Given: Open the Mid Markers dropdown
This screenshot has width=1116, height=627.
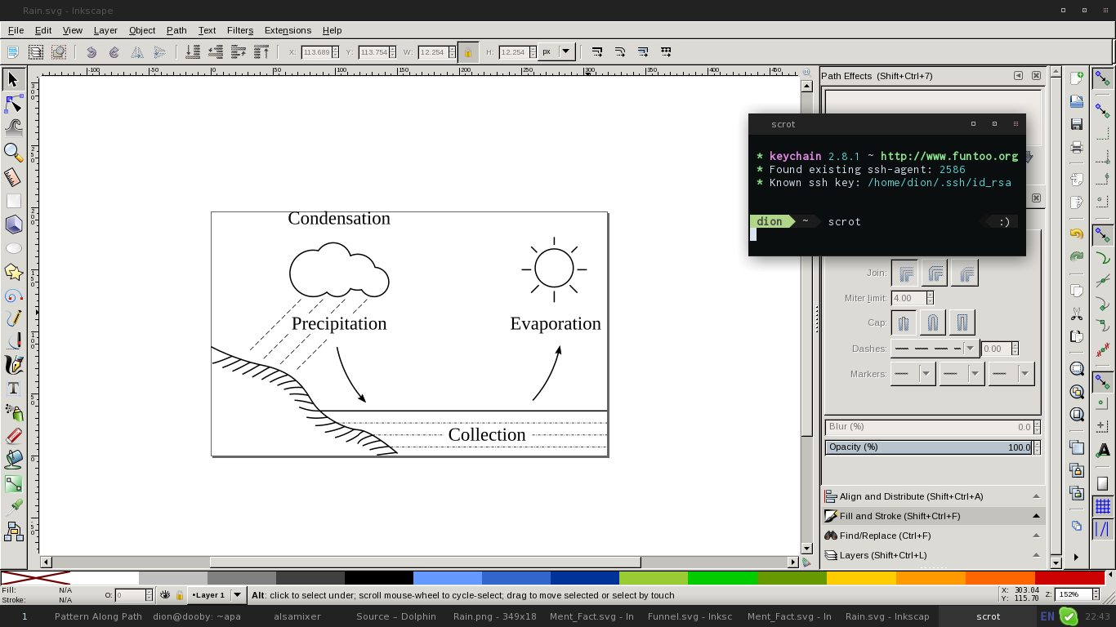Looking at the screenshot, I should 962,374.
